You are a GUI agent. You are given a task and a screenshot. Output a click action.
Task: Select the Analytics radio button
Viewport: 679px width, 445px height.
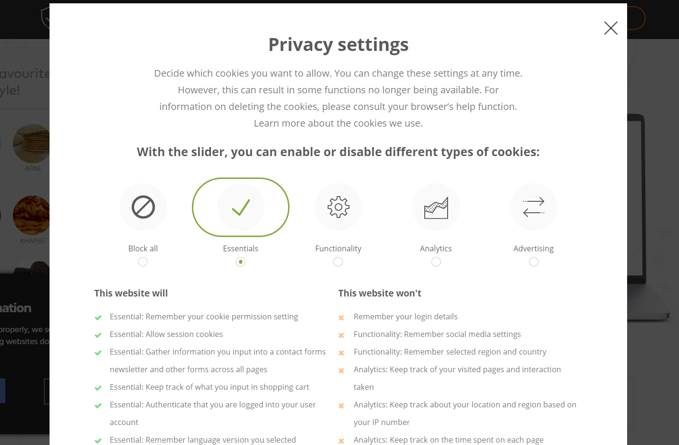click(x=436, y=262)
